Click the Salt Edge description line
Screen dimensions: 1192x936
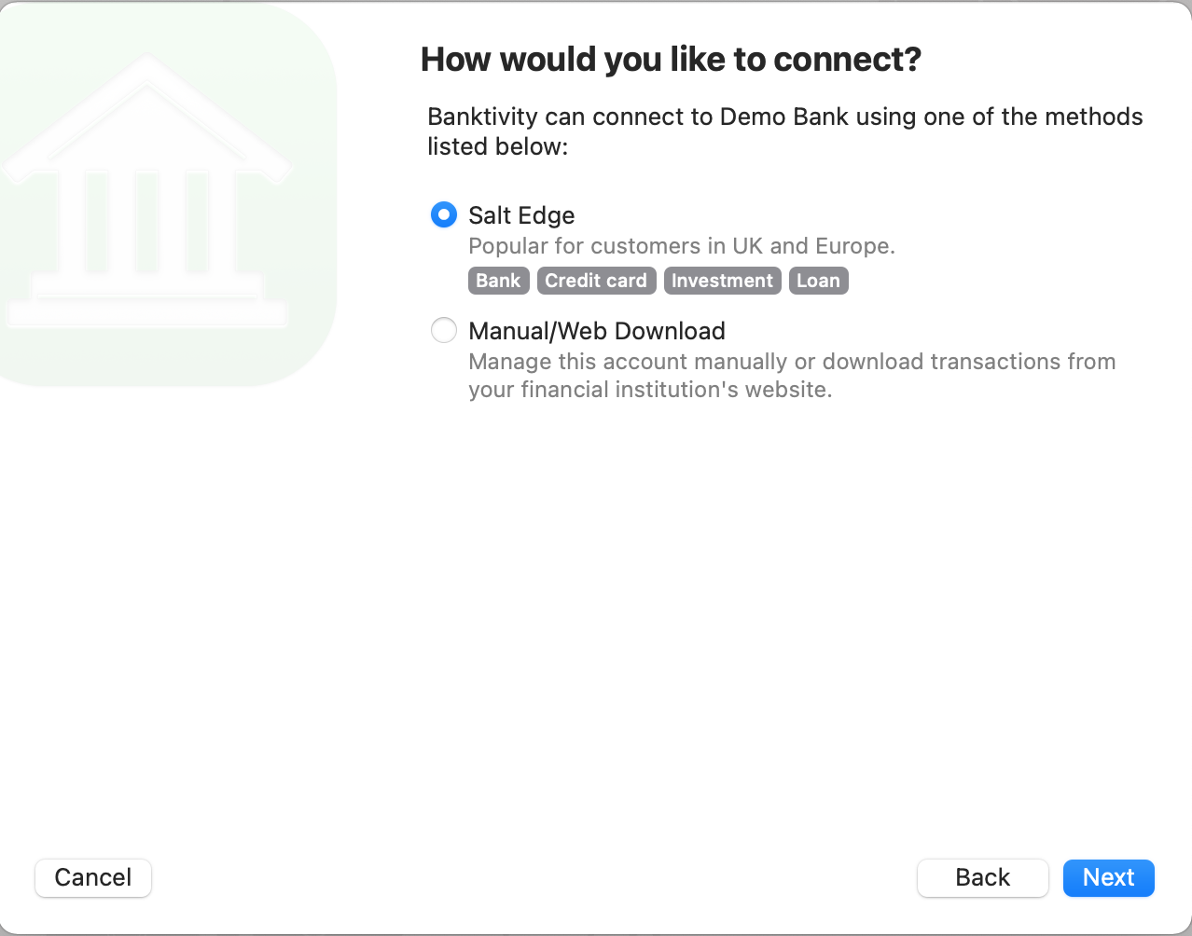click(681, 245)
